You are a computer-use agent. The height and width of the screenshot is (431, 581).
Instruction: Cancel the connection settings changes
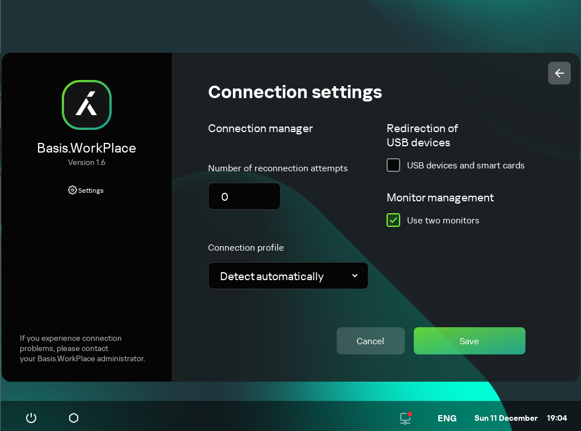370,341
